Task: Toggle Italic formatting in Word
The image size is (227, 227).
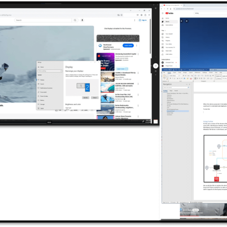Action: (x=172, y=78)
